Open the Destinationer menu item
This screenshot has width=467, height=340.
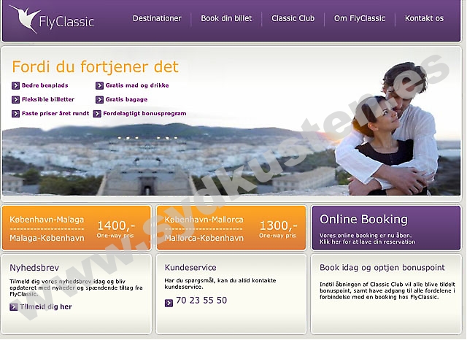(157, 18)
